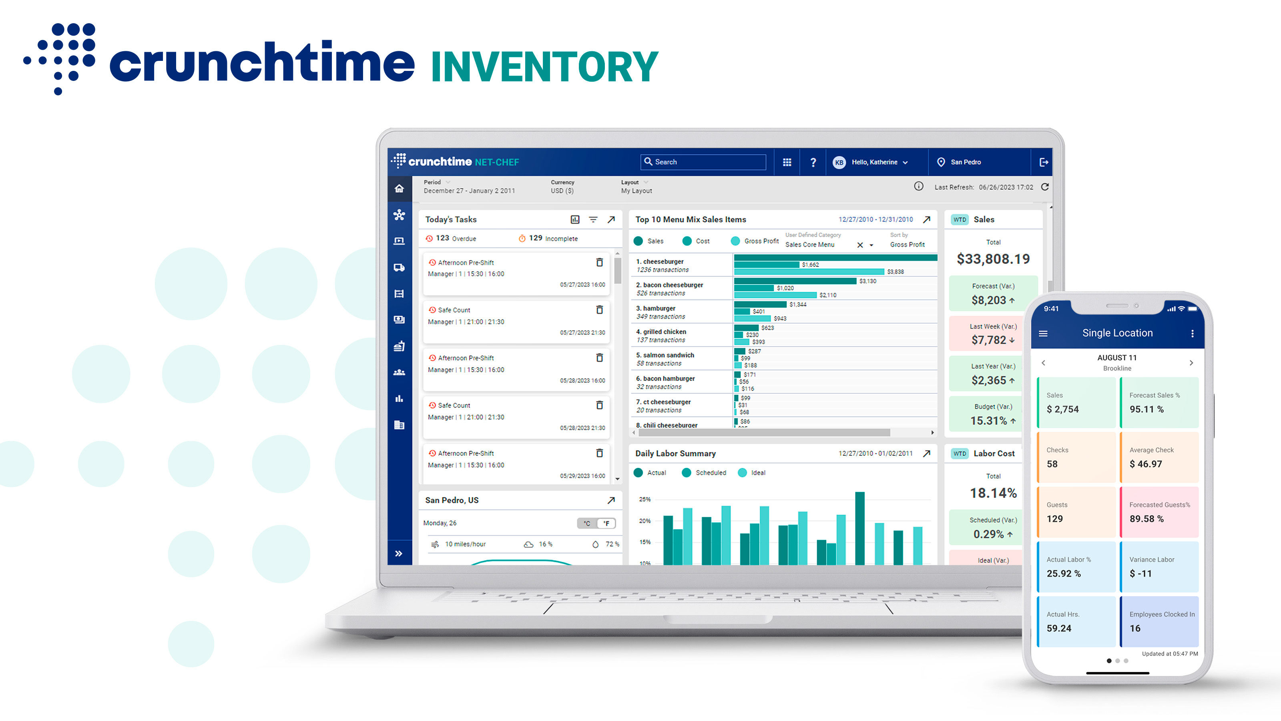This screenshot has width=1281, height=721.
Task: Switch weather to Fahrenheit
Action: 606,524
